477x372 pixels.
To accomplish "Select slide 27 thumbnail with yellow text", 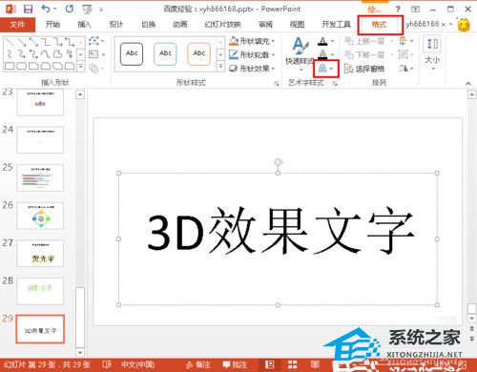I will pos(40,253).
